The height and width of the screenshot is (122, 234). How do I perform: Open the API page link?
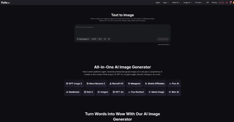coord(207,3)
